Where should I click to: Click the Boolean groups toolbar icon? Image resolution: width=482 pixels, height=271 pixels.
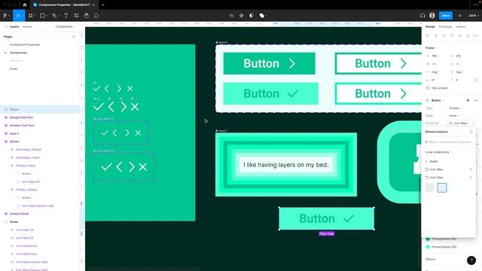coord(262,15)
